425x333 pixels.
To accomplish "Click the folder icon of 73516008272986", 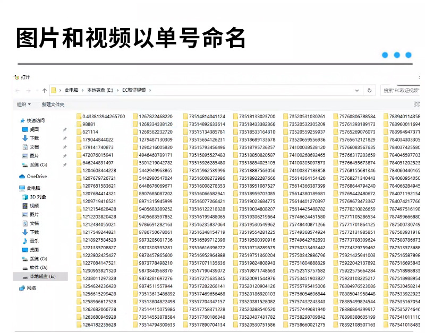I will point(185,178).
